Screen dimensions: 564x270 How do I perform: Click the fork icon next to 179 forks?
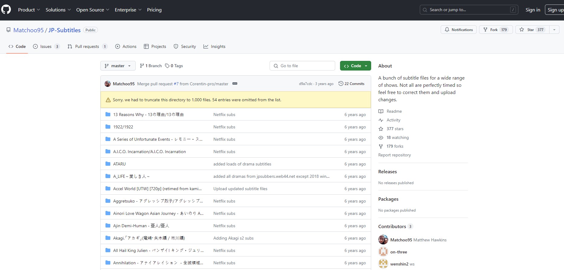point(381,146)
